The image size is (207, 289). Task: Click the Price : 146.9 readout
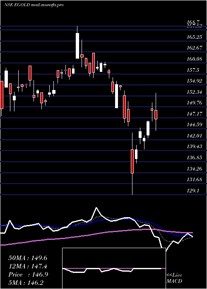[28, 275]
